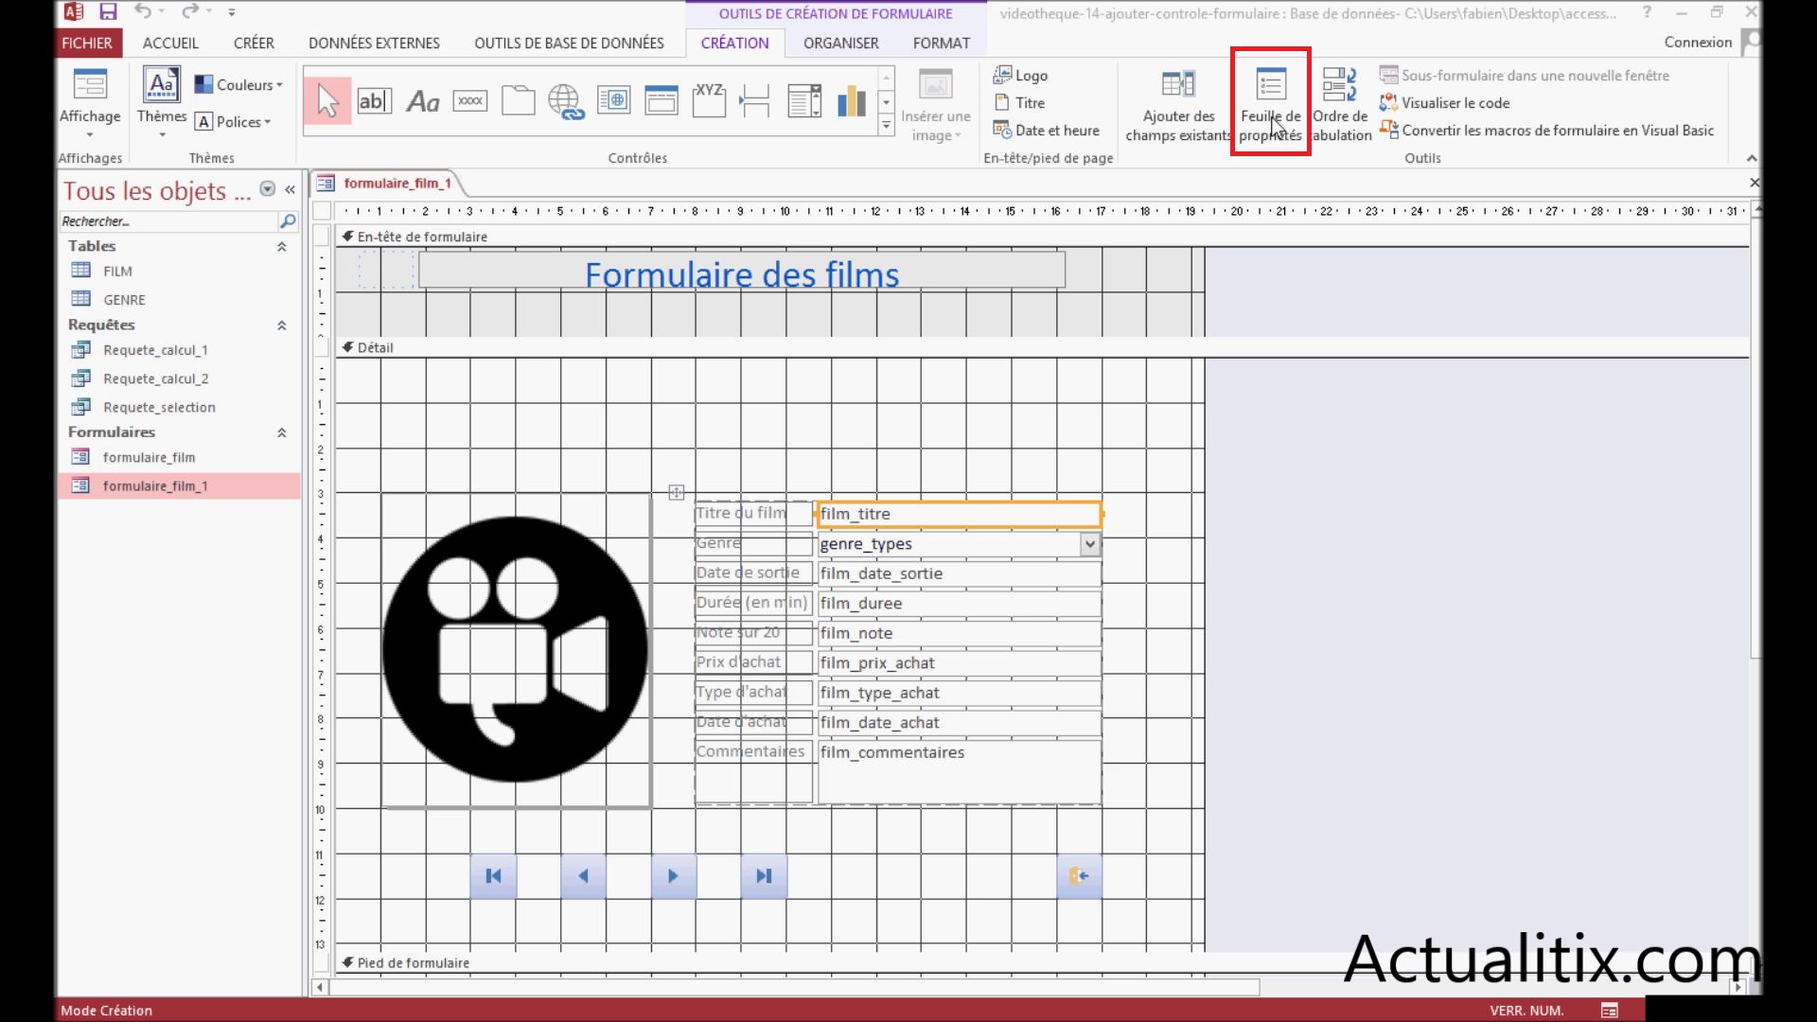Choose the Select pointer control
The image size is (1817, 1022).
327,100
